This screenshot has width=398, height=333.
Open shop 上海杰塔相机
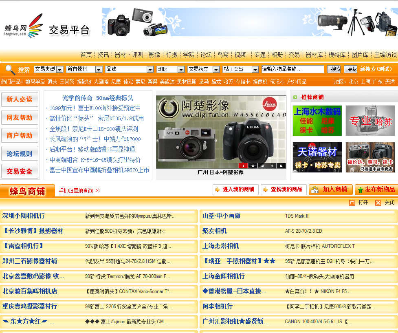point(220,246)
